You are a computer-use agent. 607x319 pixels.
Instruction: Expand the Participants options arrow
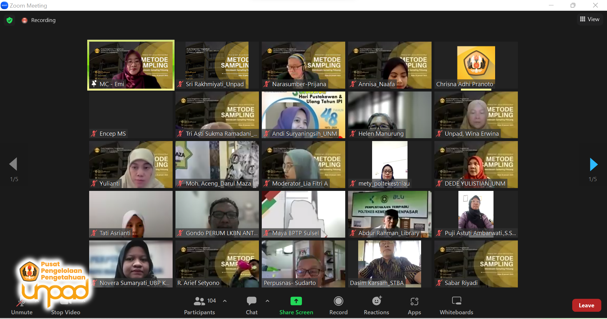click(225, 301)
